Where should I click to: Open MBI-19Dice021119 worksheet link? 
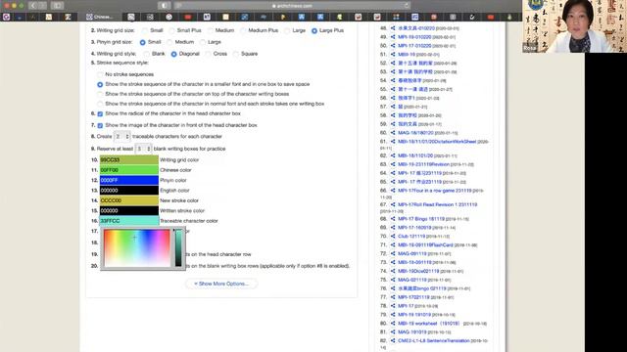click(x=418, y=271)
